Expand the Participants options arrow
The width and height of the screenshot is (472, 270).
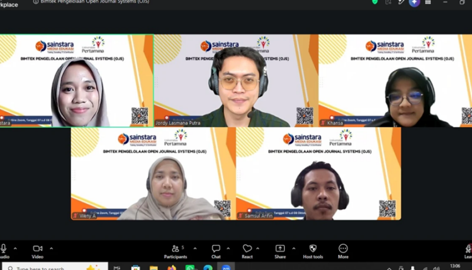195,249
